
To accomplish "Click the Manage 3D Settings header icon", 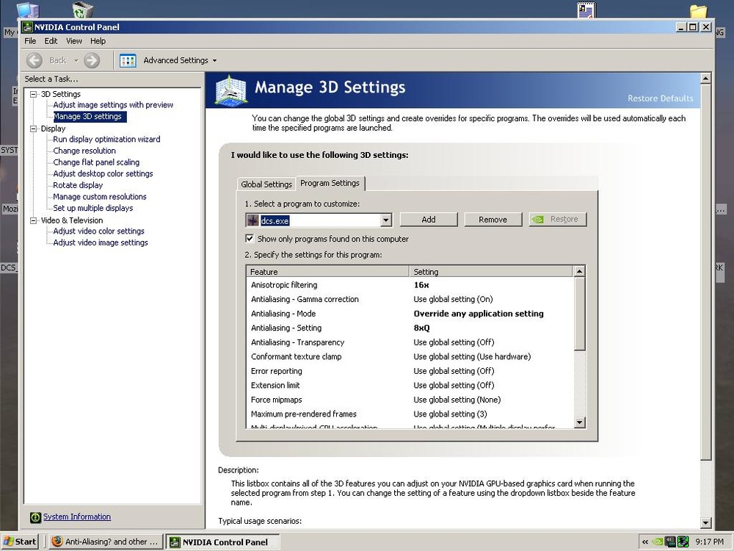I will tap(230, 90).
